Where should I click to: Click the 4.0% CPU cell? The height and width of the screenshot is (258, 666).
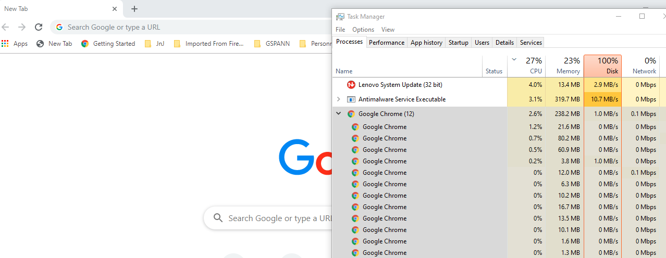(526, 85)
